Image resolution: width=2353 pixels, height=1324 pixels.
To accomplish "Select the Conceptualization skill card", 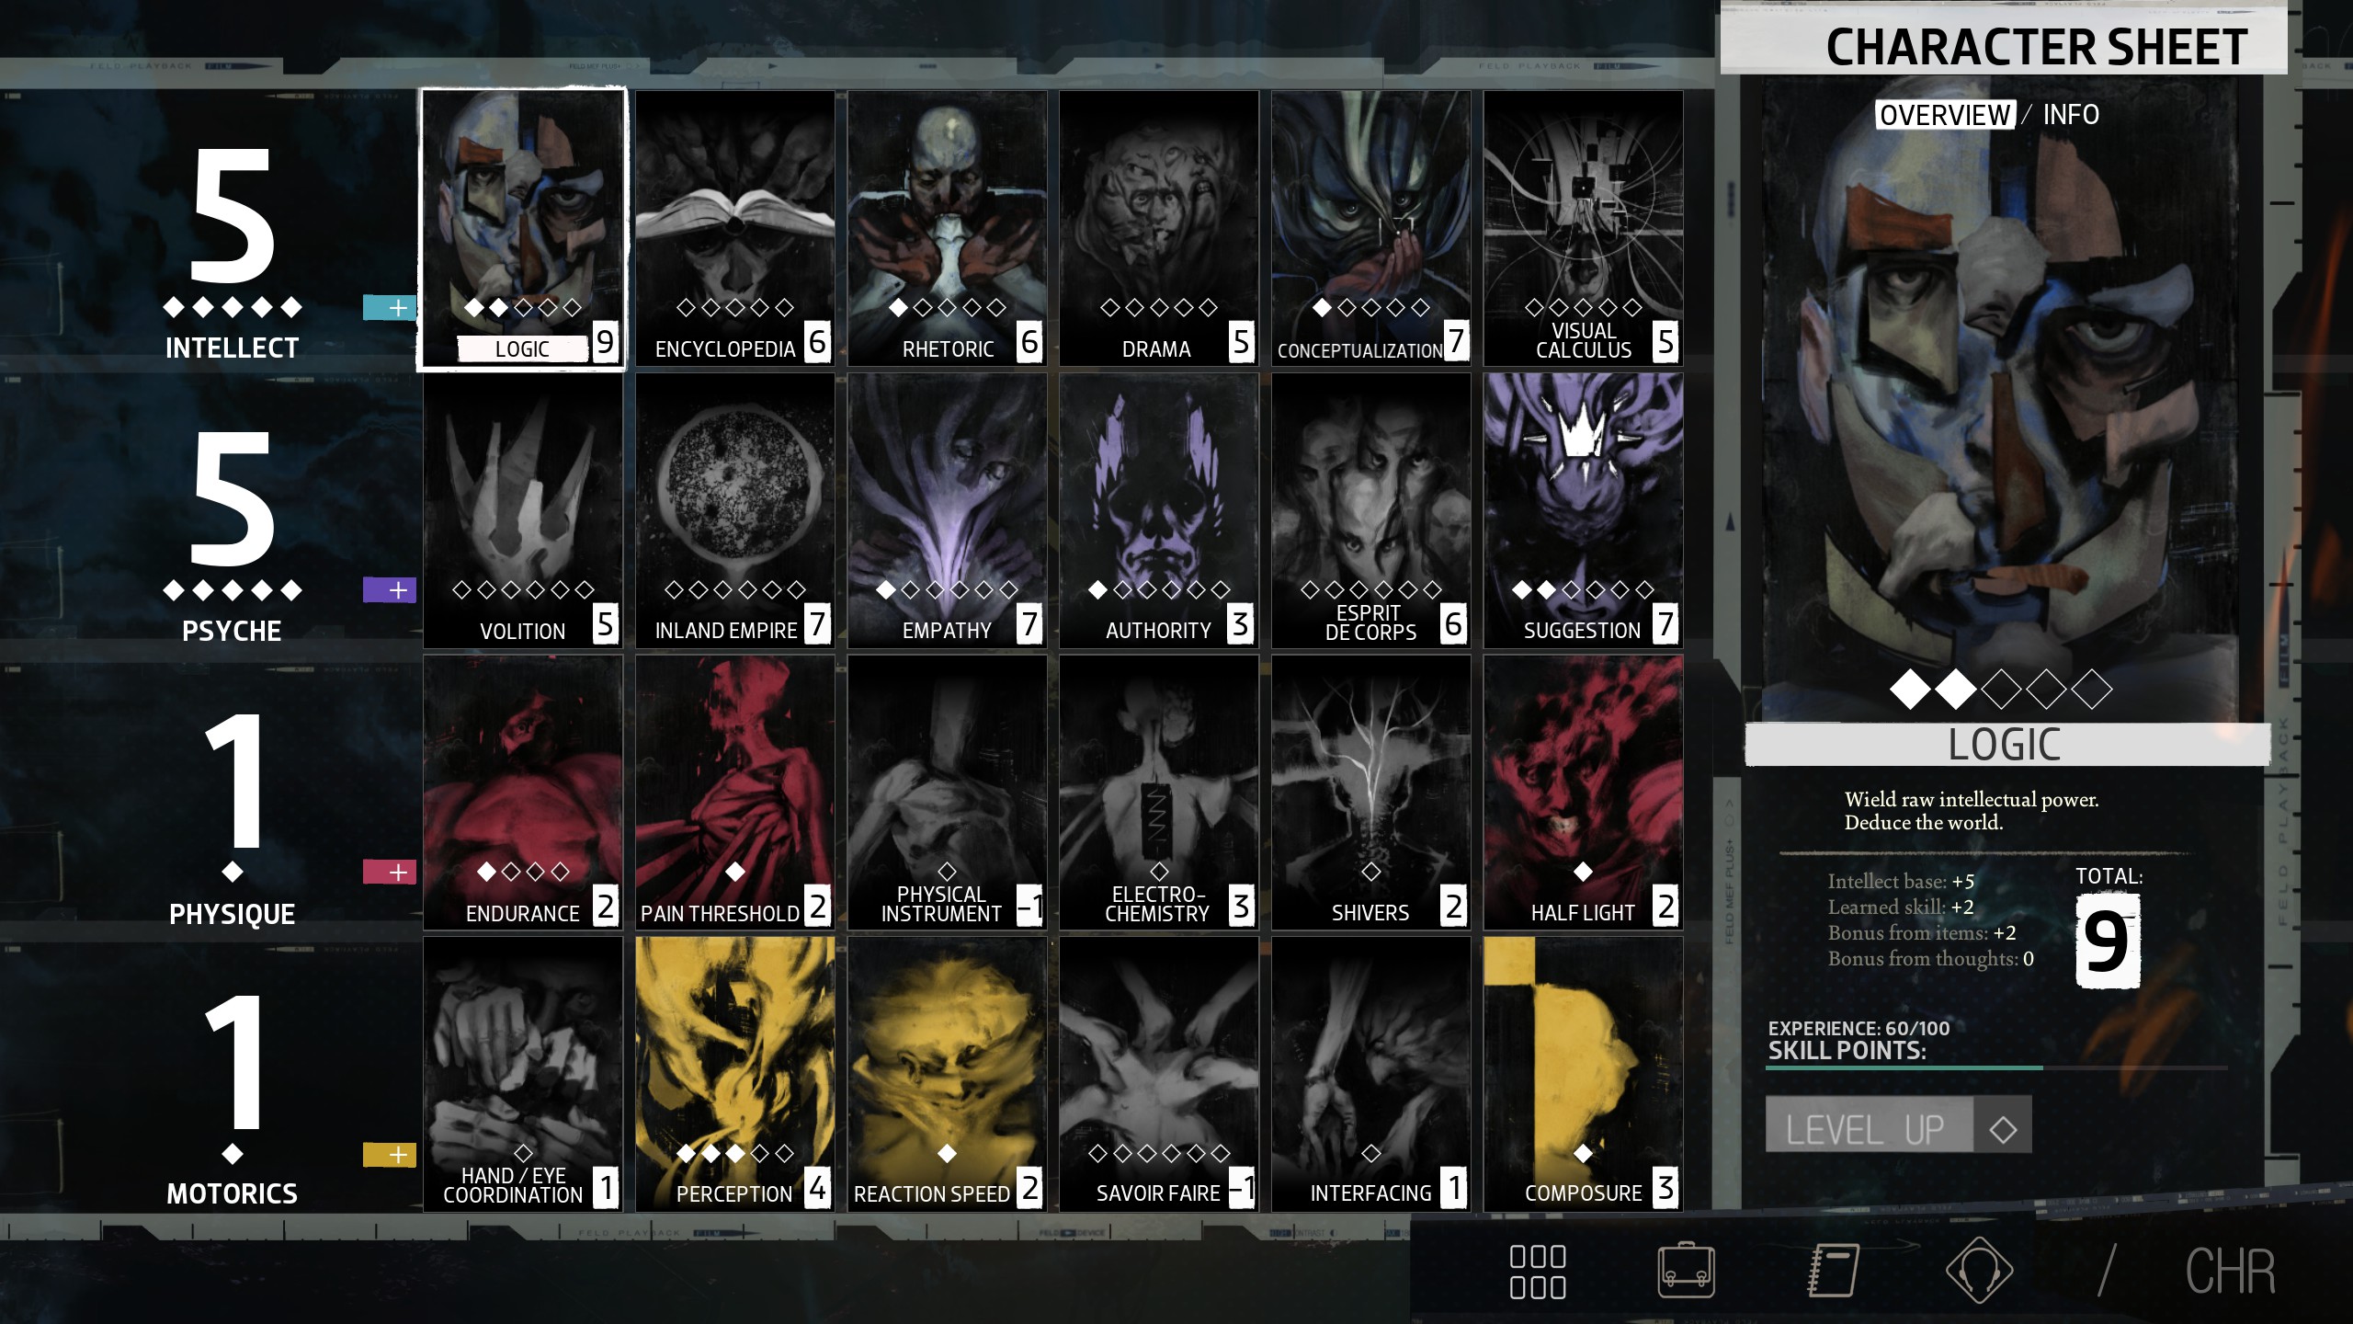I will pos(1370,229).
